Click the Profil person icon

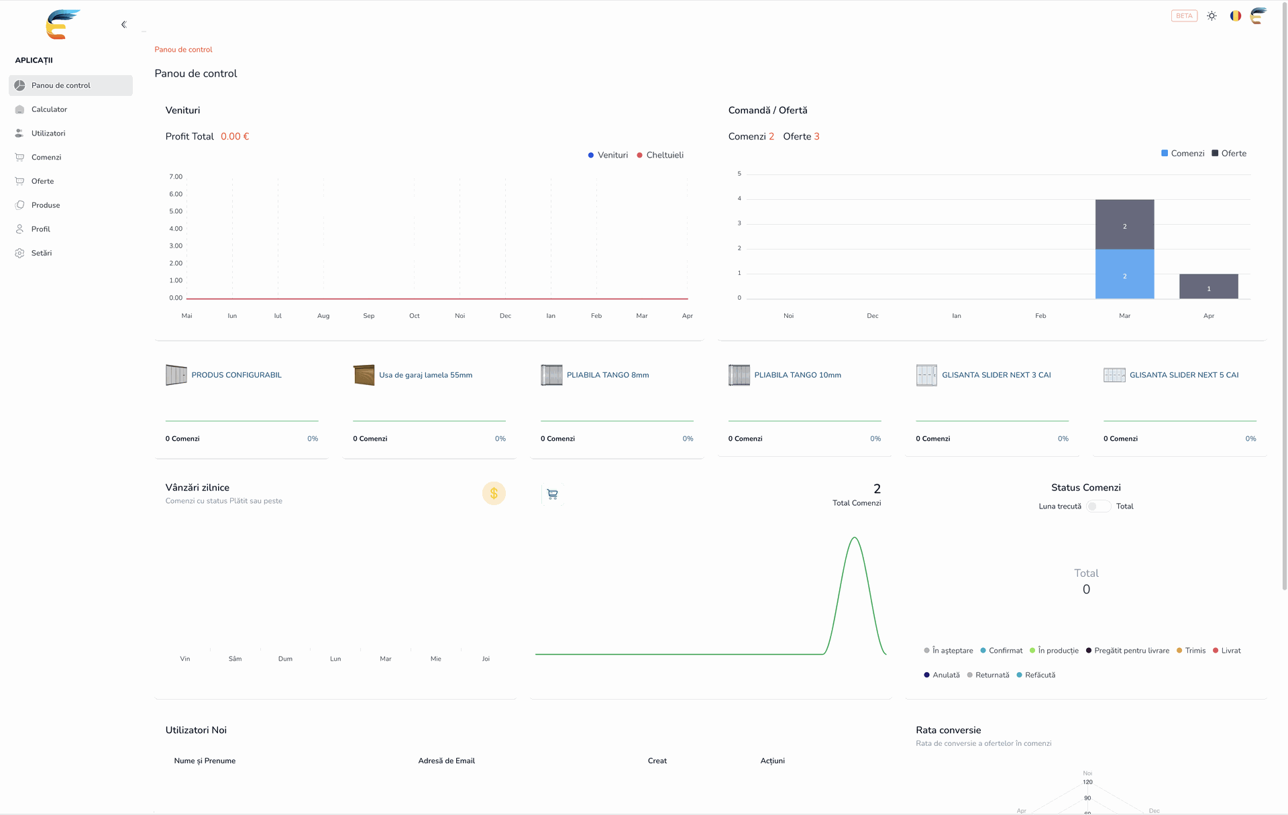click(19, 229)
